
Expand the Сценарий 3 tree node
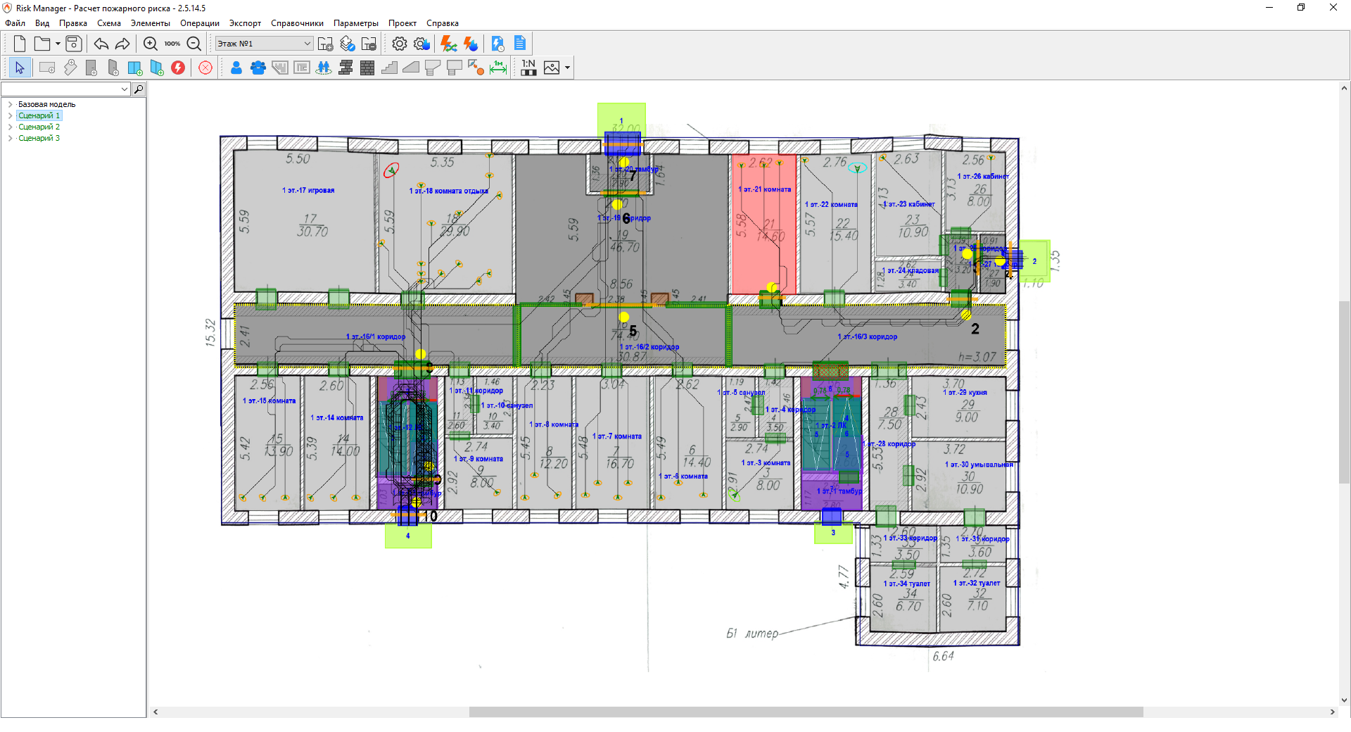(11, 138)
